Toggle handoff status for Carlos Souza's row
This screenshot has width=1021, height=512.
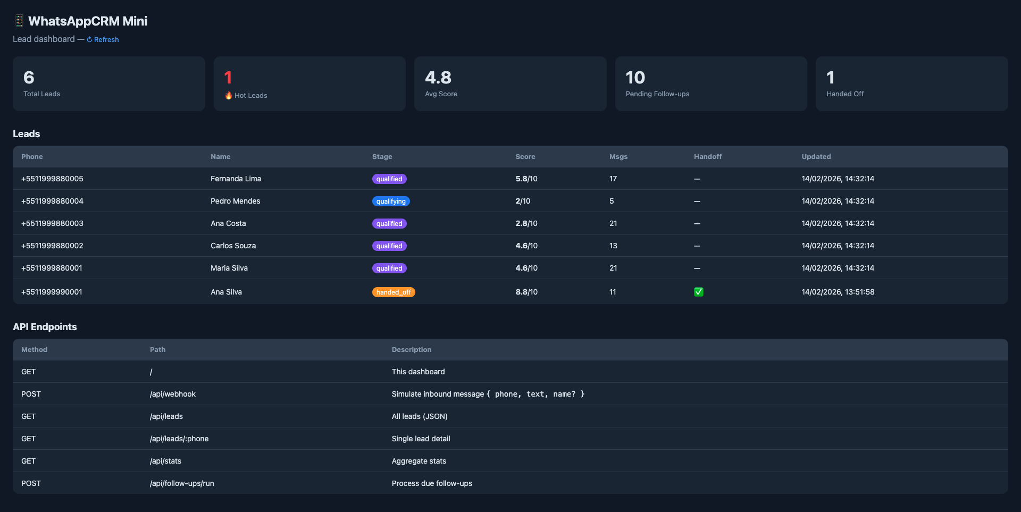click(x=697, y=246)
